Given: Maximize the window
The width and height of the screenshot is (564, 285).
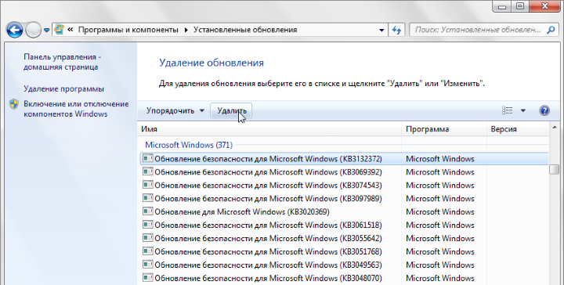Looking at the screenshot, I should (x=520, y=6).
